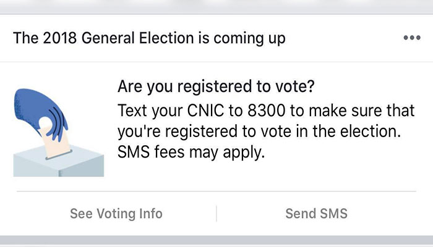Click the year 2018 in the header
This screenshot has width=433, height=247.
point(55,38)
